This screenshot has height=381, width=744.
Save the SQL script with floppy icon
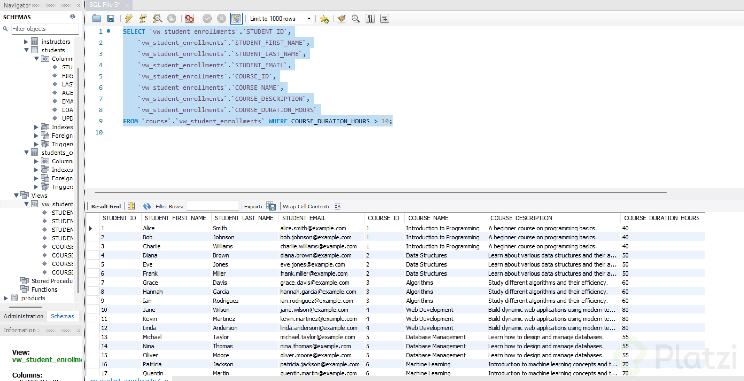111,18
